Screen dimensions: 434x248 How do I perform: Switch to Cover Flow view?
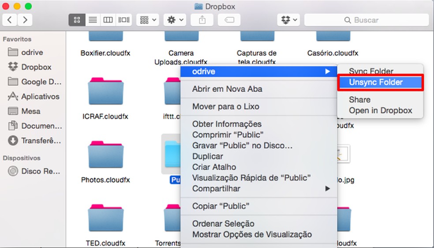point(124,20)
